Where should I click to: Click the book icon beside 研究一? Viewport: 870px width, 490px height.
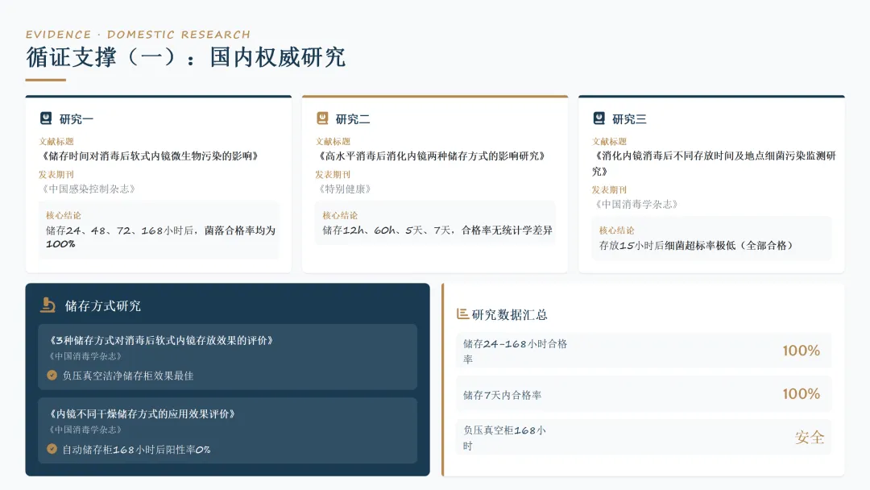[x=46, y=118]
